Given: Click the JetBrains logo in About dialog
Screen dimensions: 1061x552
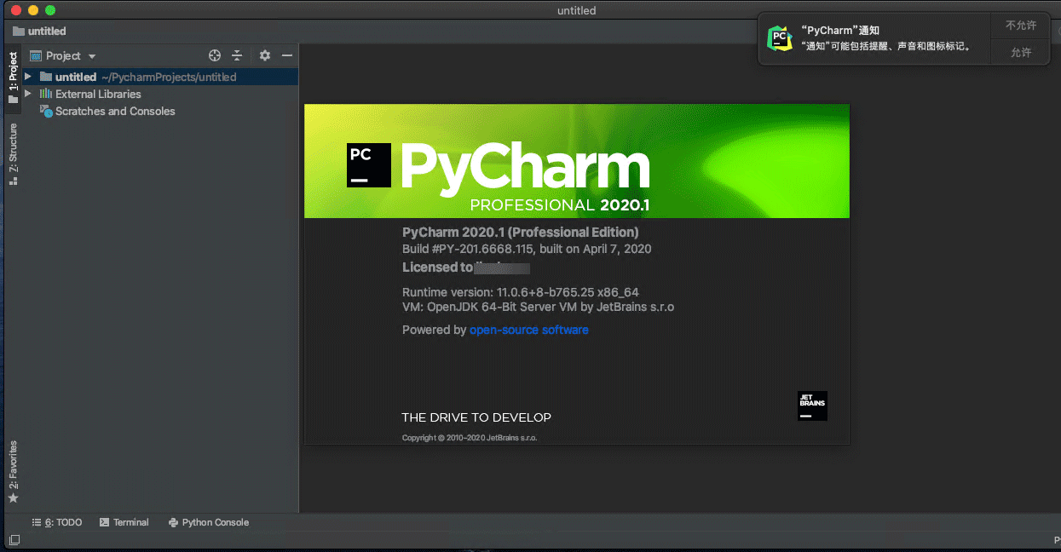Looking at the screenshot, I should pyautogui.click(x=812, y=405).
